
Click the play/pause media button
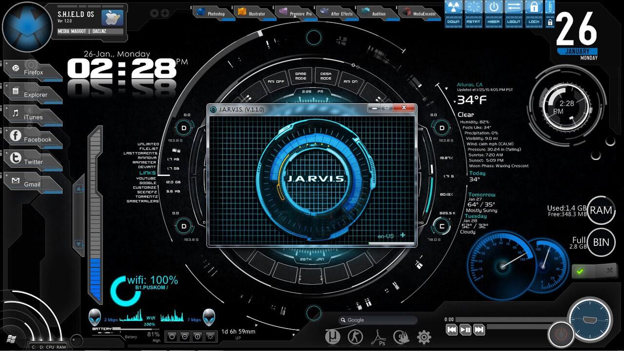pos(466,330)
